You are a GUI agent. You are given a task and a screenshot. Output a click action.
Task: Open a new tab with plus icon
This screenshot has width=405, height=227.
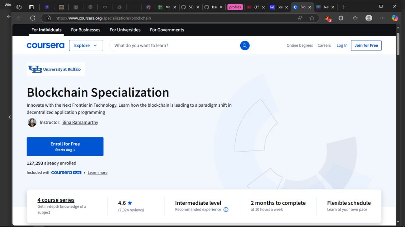pos(344,7)
